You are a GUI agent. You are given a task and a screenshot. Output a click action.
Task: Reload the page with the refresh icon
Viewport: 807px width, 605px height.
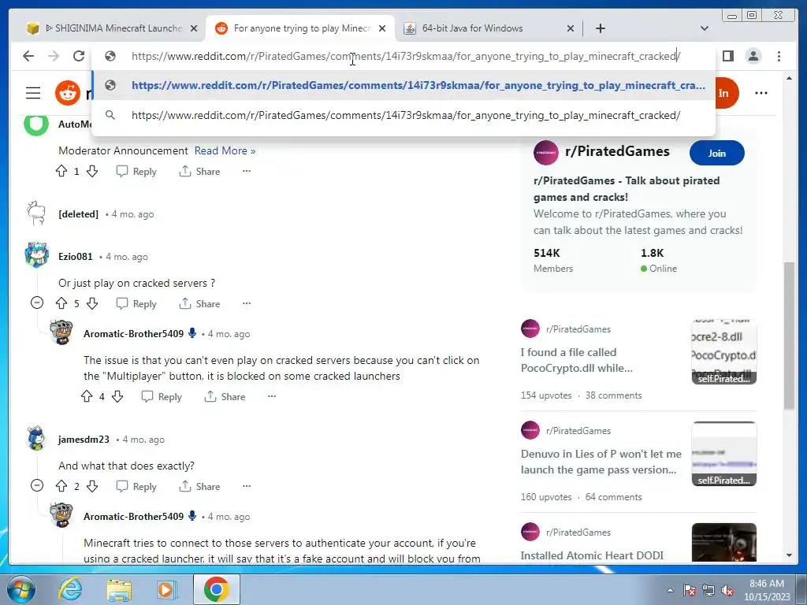click(78, 56)
